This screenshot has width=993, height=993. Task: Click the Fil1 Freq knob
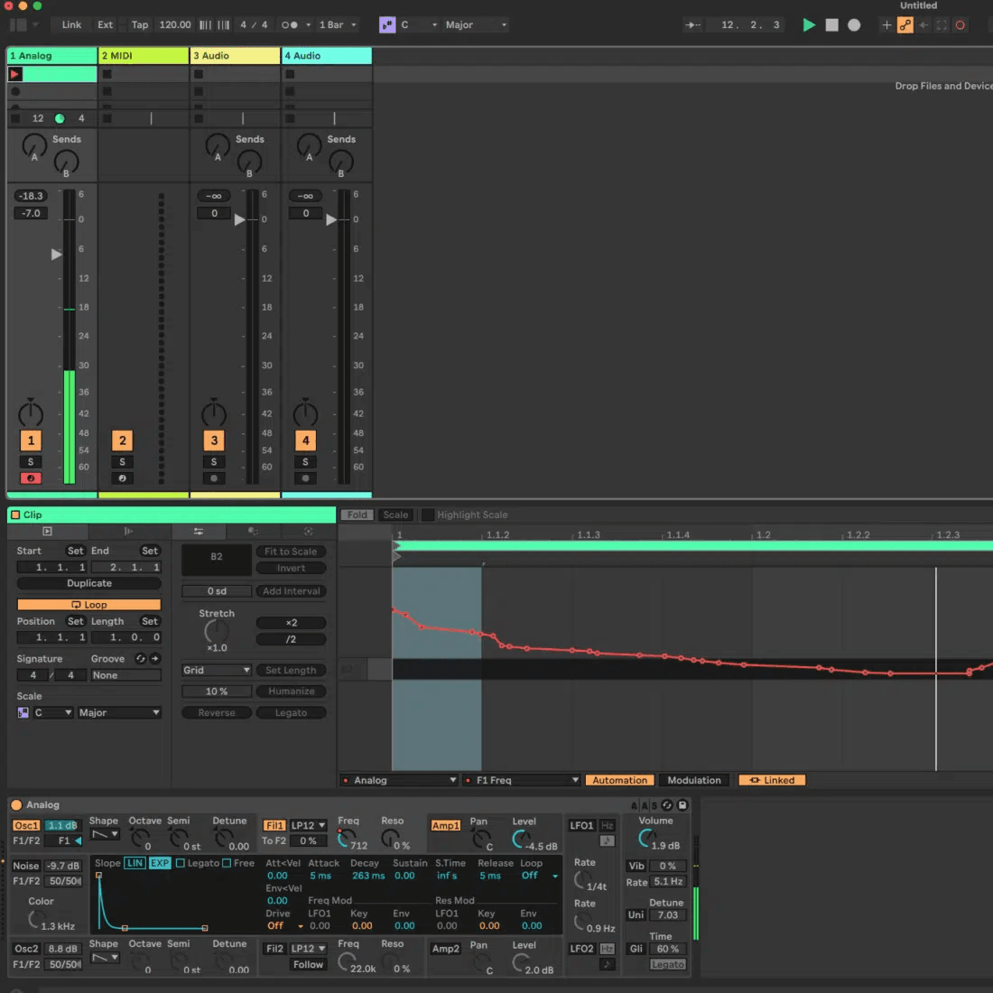pyautogui.click(x=345, y=839)
